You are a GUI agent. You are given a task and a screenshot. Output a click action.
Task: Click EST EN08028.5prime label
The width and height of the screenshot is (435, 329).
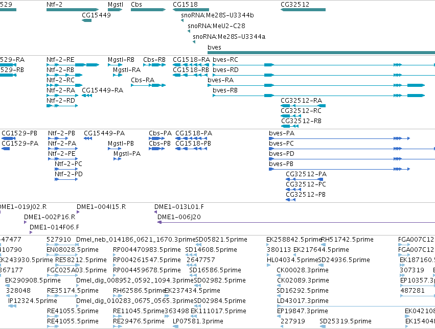coord(73,250)
